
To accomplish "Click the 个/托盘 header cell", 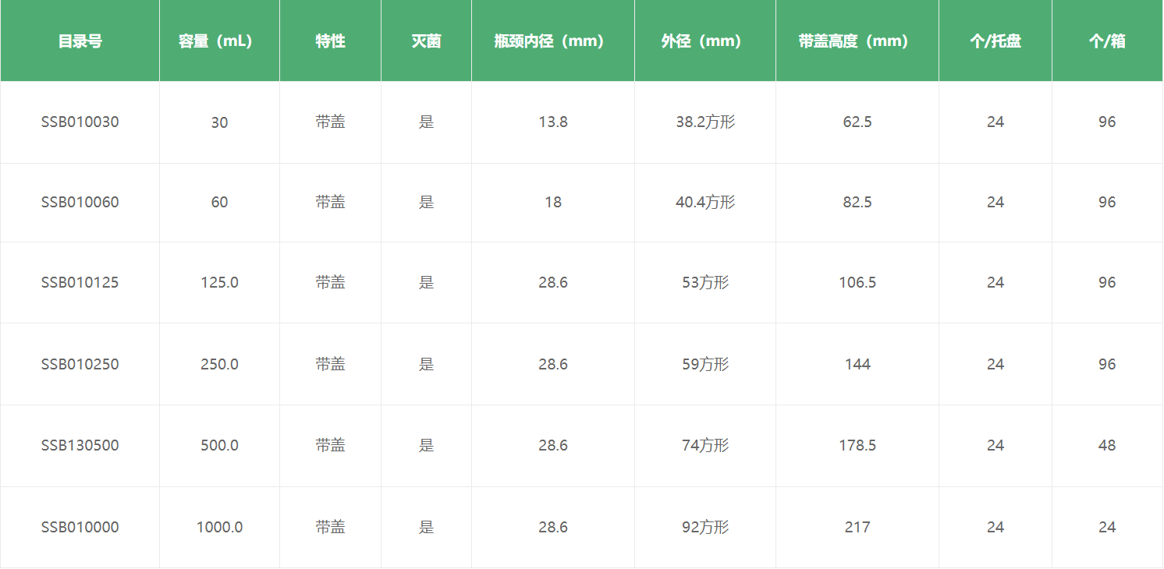I will tap(995, 41).
